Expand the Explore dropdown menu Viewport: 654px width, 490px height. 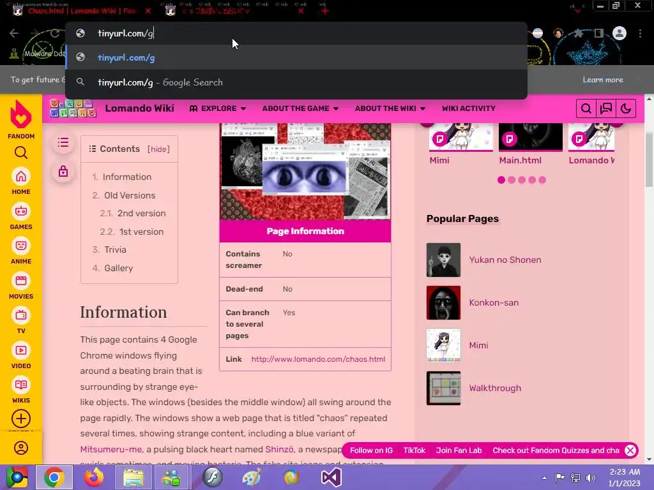coord(218,108)
